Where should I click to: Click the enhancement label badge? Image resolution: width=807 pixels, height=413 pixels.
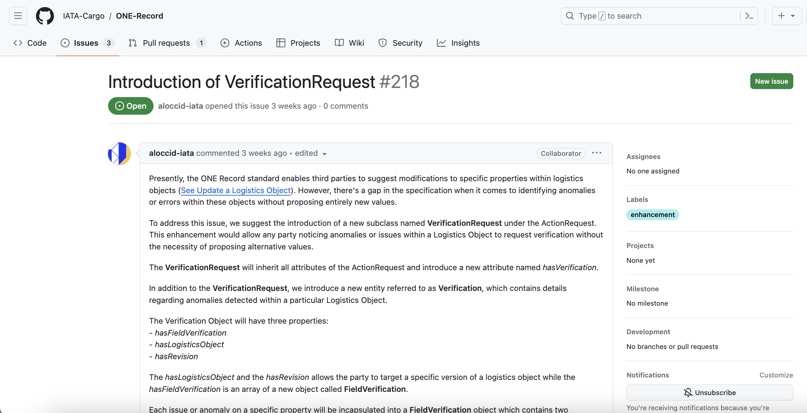pos(652,215)
